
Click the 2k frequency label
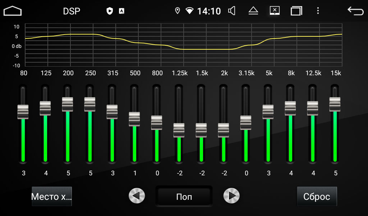tap(224, 73)
